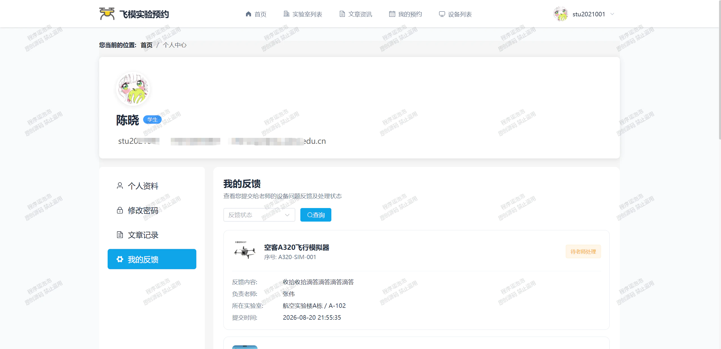Click the 首页 breadcrumb link
This screenshot has width=721, height=349.
click(x=147, y=45)
